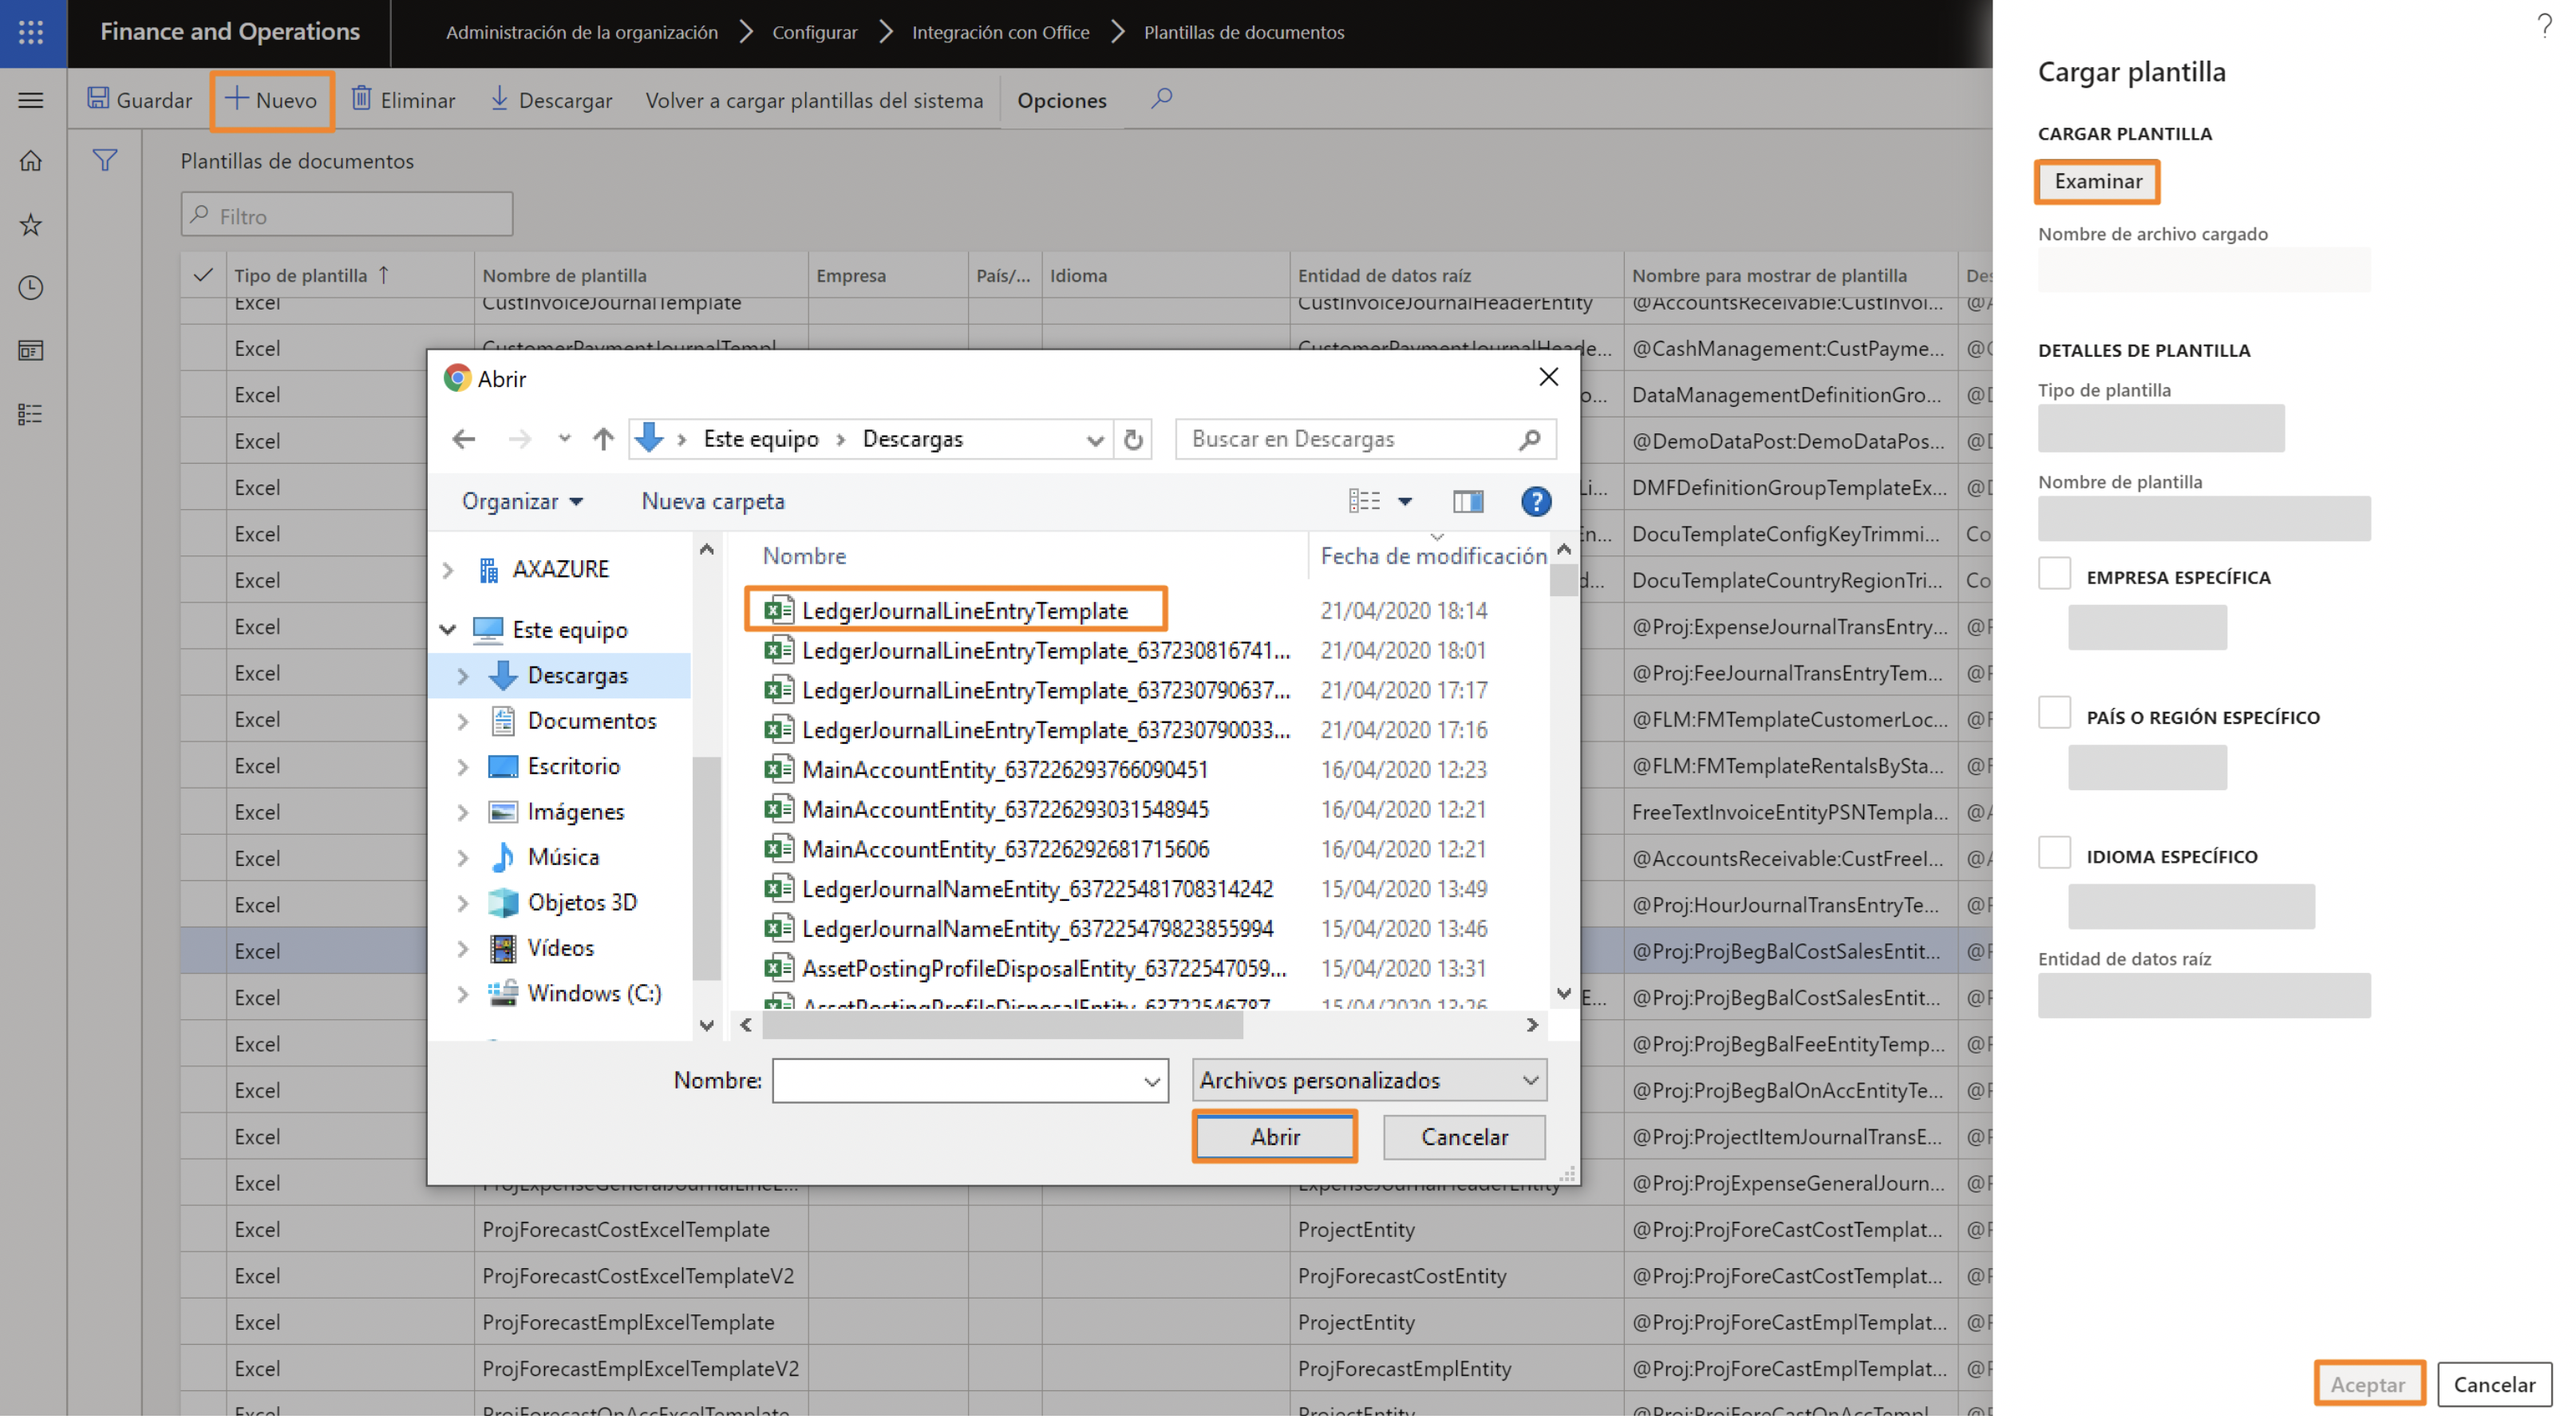Click Integración con Office breadcrumb
Viewport: 2576px width, 1419px height.
pos(1000,32)
